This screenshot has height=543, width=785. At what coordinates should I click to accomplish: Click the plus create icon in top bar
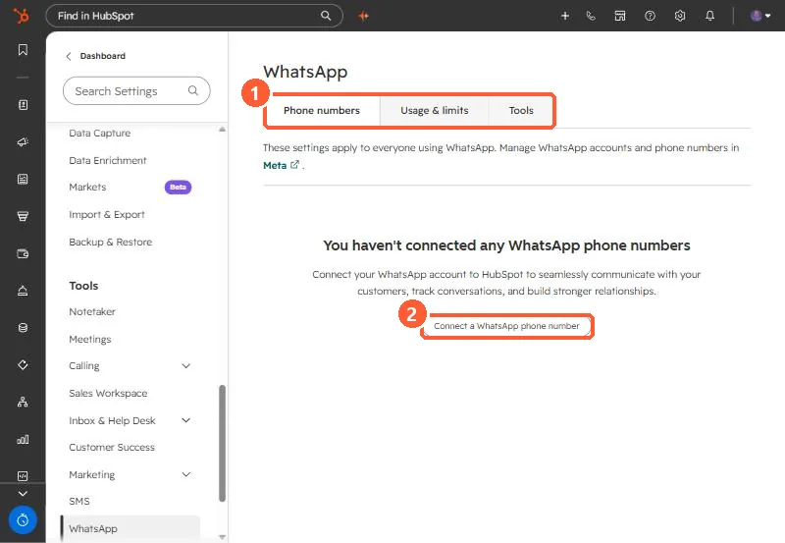tap(565, 16)
